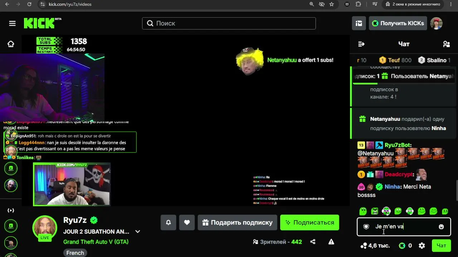
Task: Report the stream with the warning icon
Action: coord(331,242)
